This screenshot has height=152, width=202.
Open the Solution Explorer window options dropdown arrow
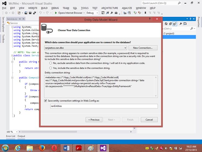187,19
